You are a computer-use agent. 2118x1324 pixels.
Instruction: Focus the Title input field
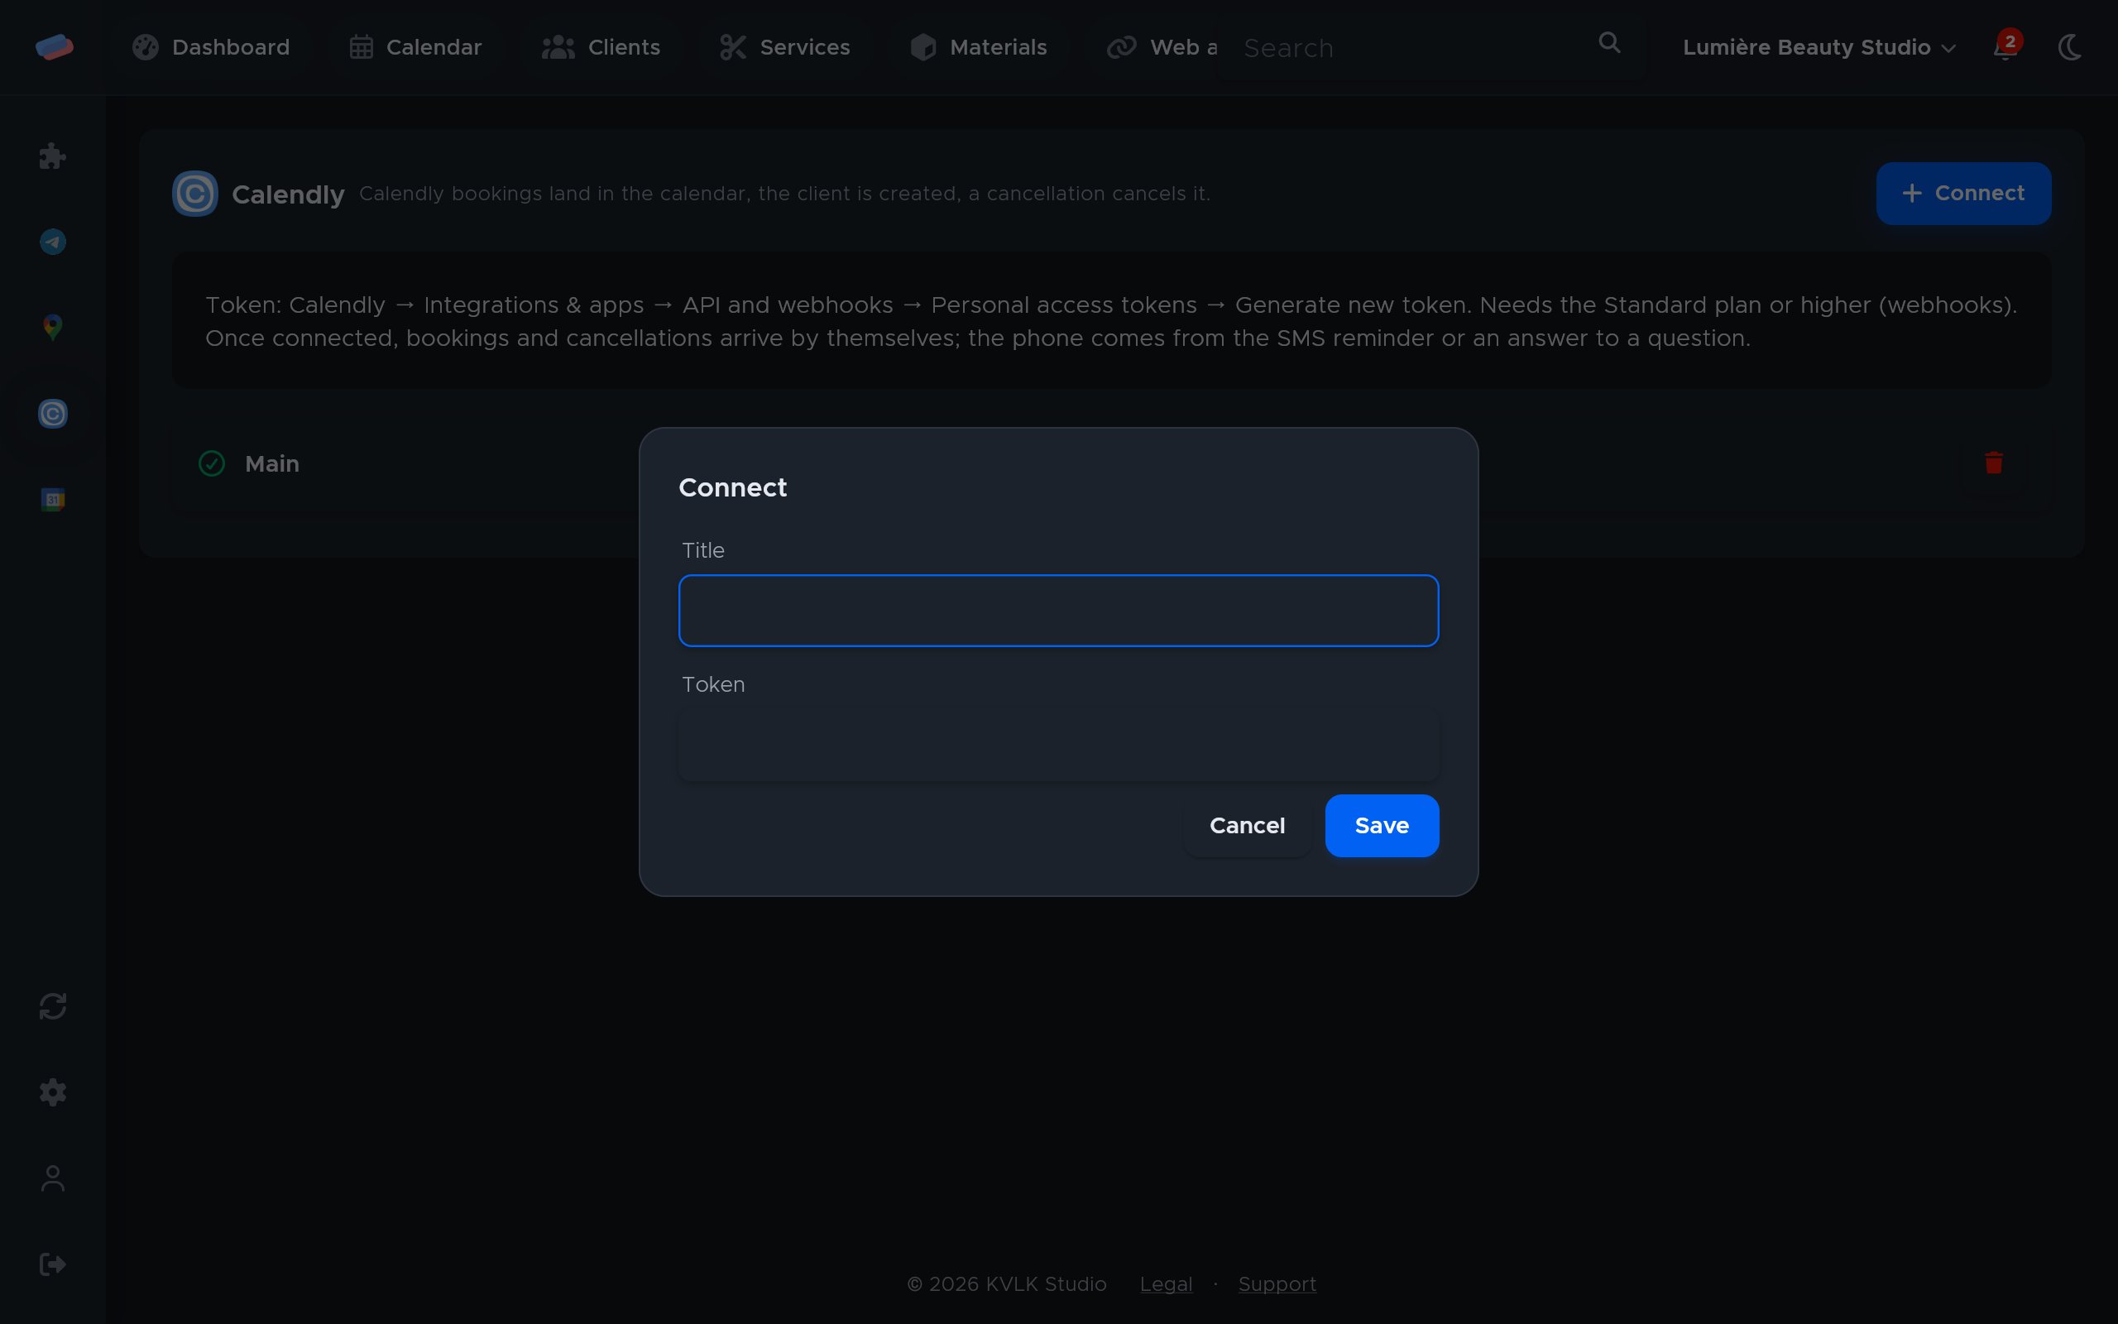click(1058, 611)
